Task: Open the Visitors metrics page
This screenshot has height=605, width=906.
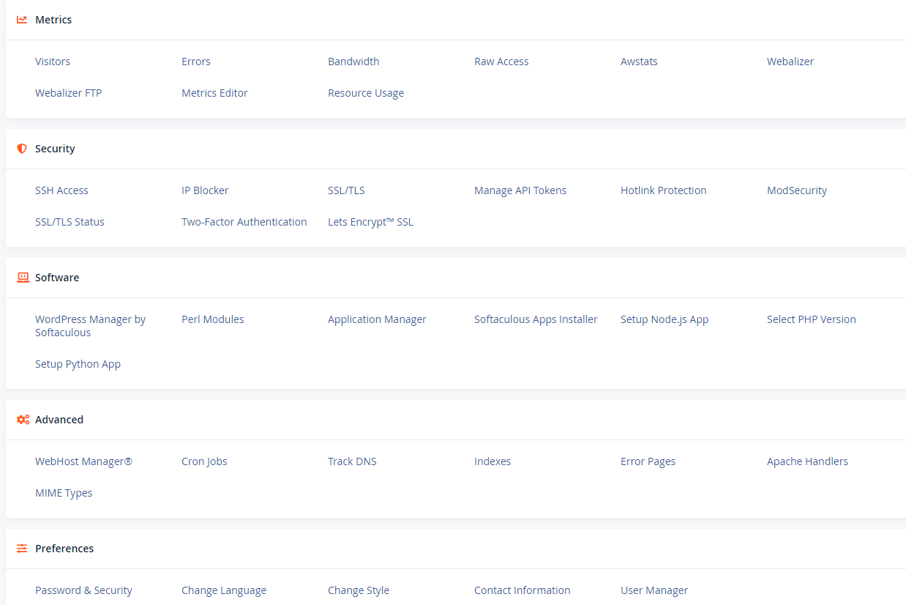Action: [x=53, y=62]
